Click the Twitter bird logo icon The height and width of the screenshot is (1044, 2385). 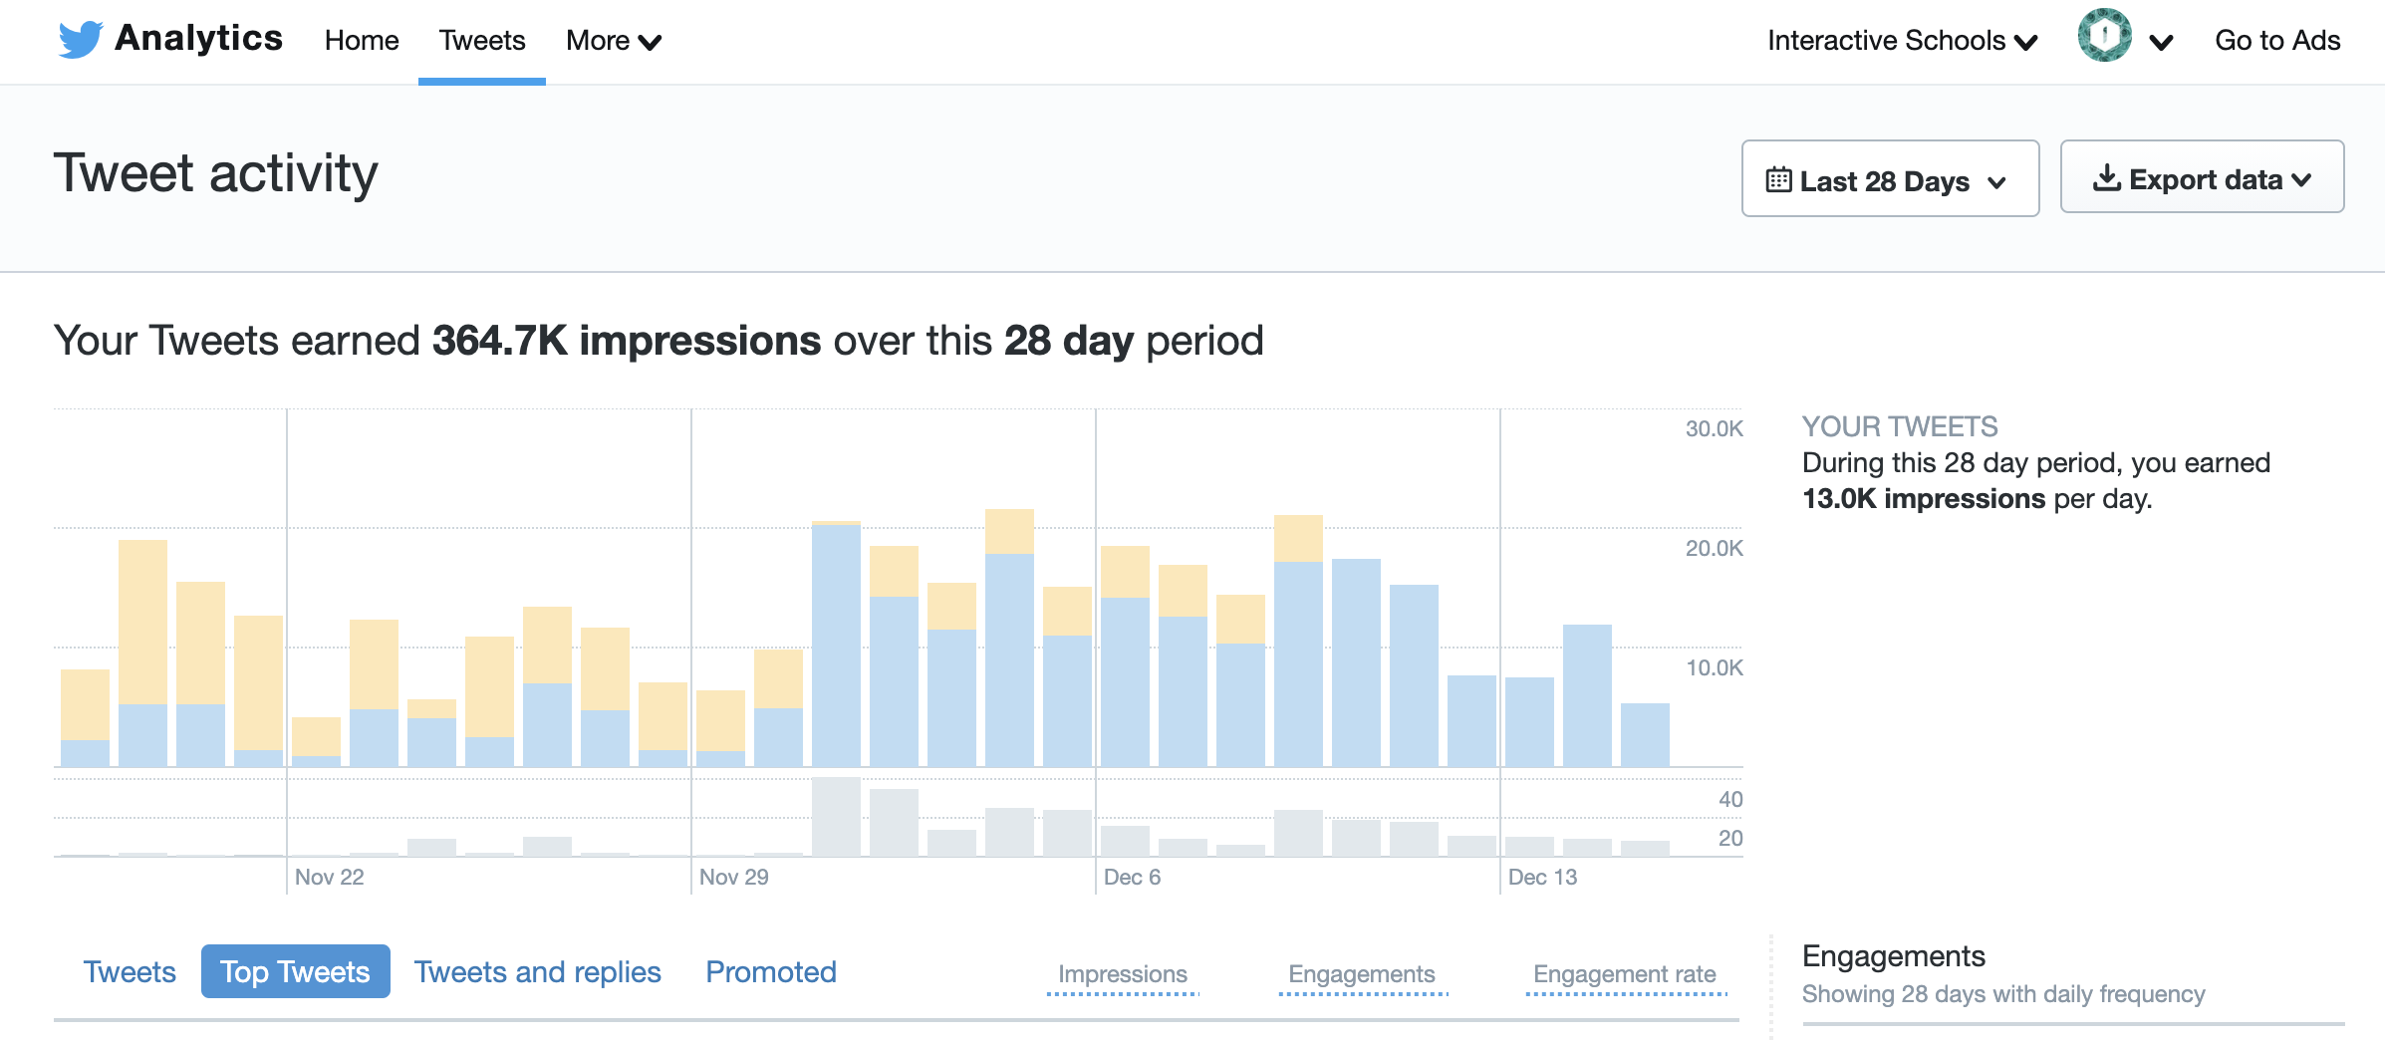(x=80, y=40)
